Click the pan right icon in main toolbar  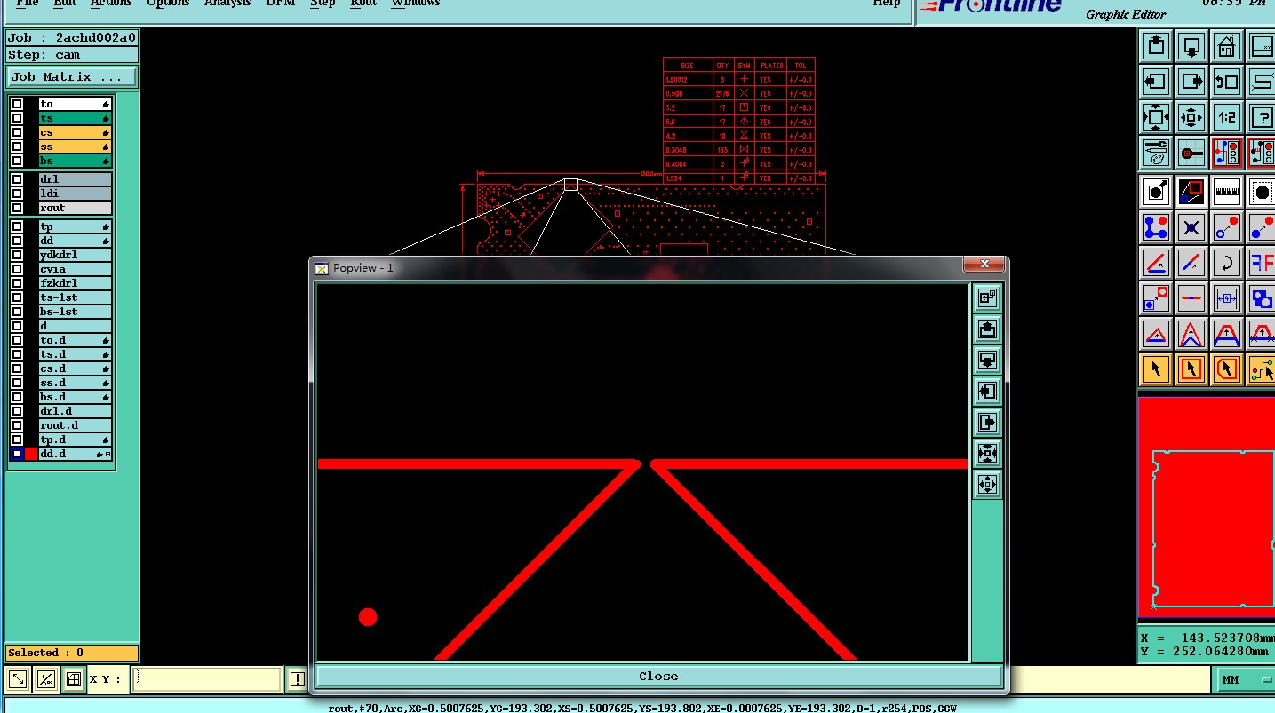coord(1191,82)
